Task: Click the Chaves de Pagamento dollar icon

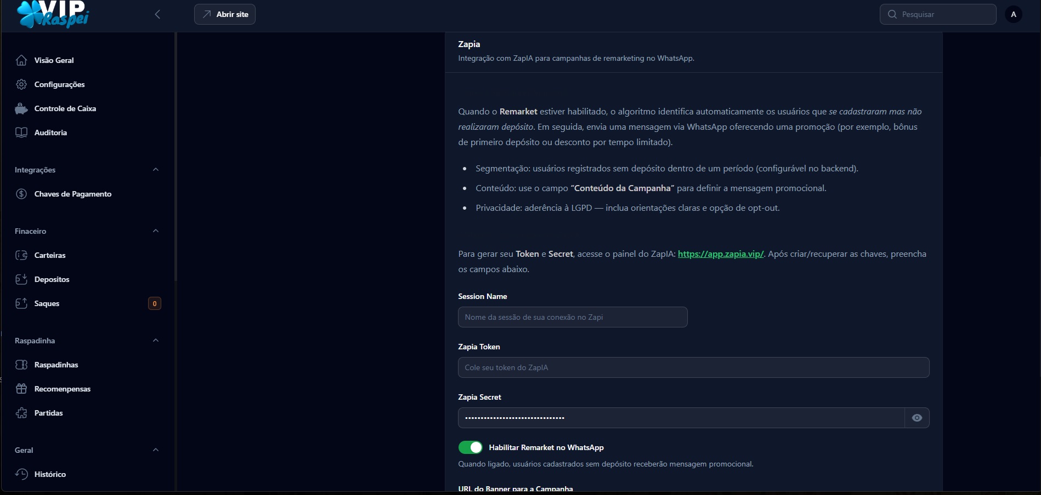Action: (x=21, y=194)
